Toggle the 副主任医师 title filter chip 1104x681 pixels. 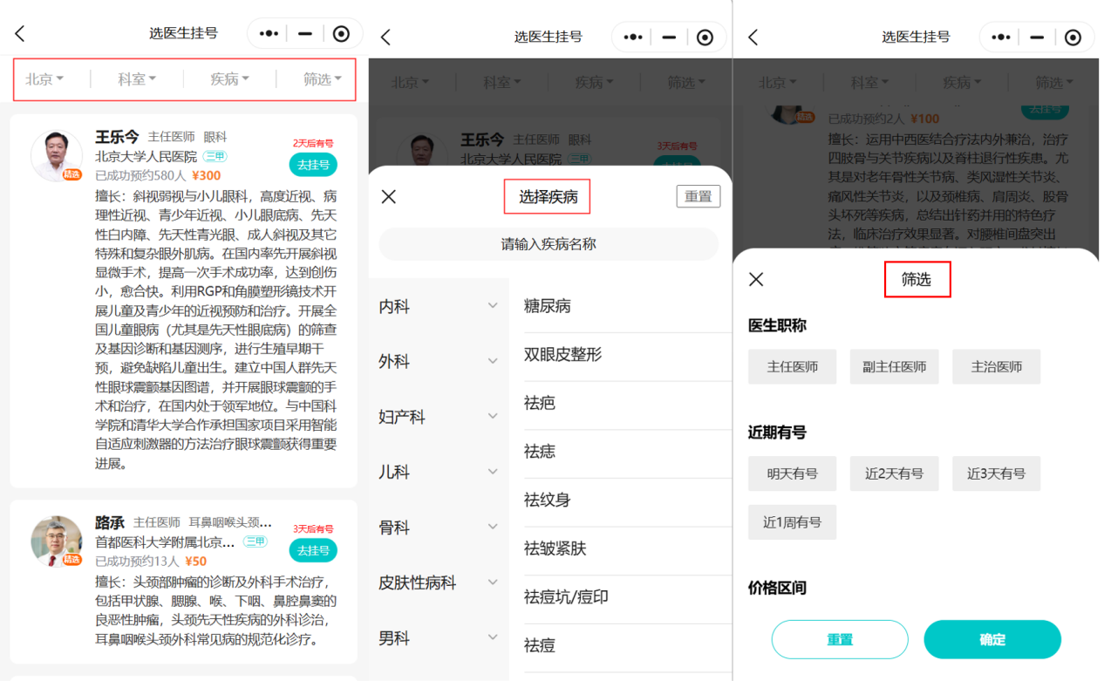click(x=894, y=367)
